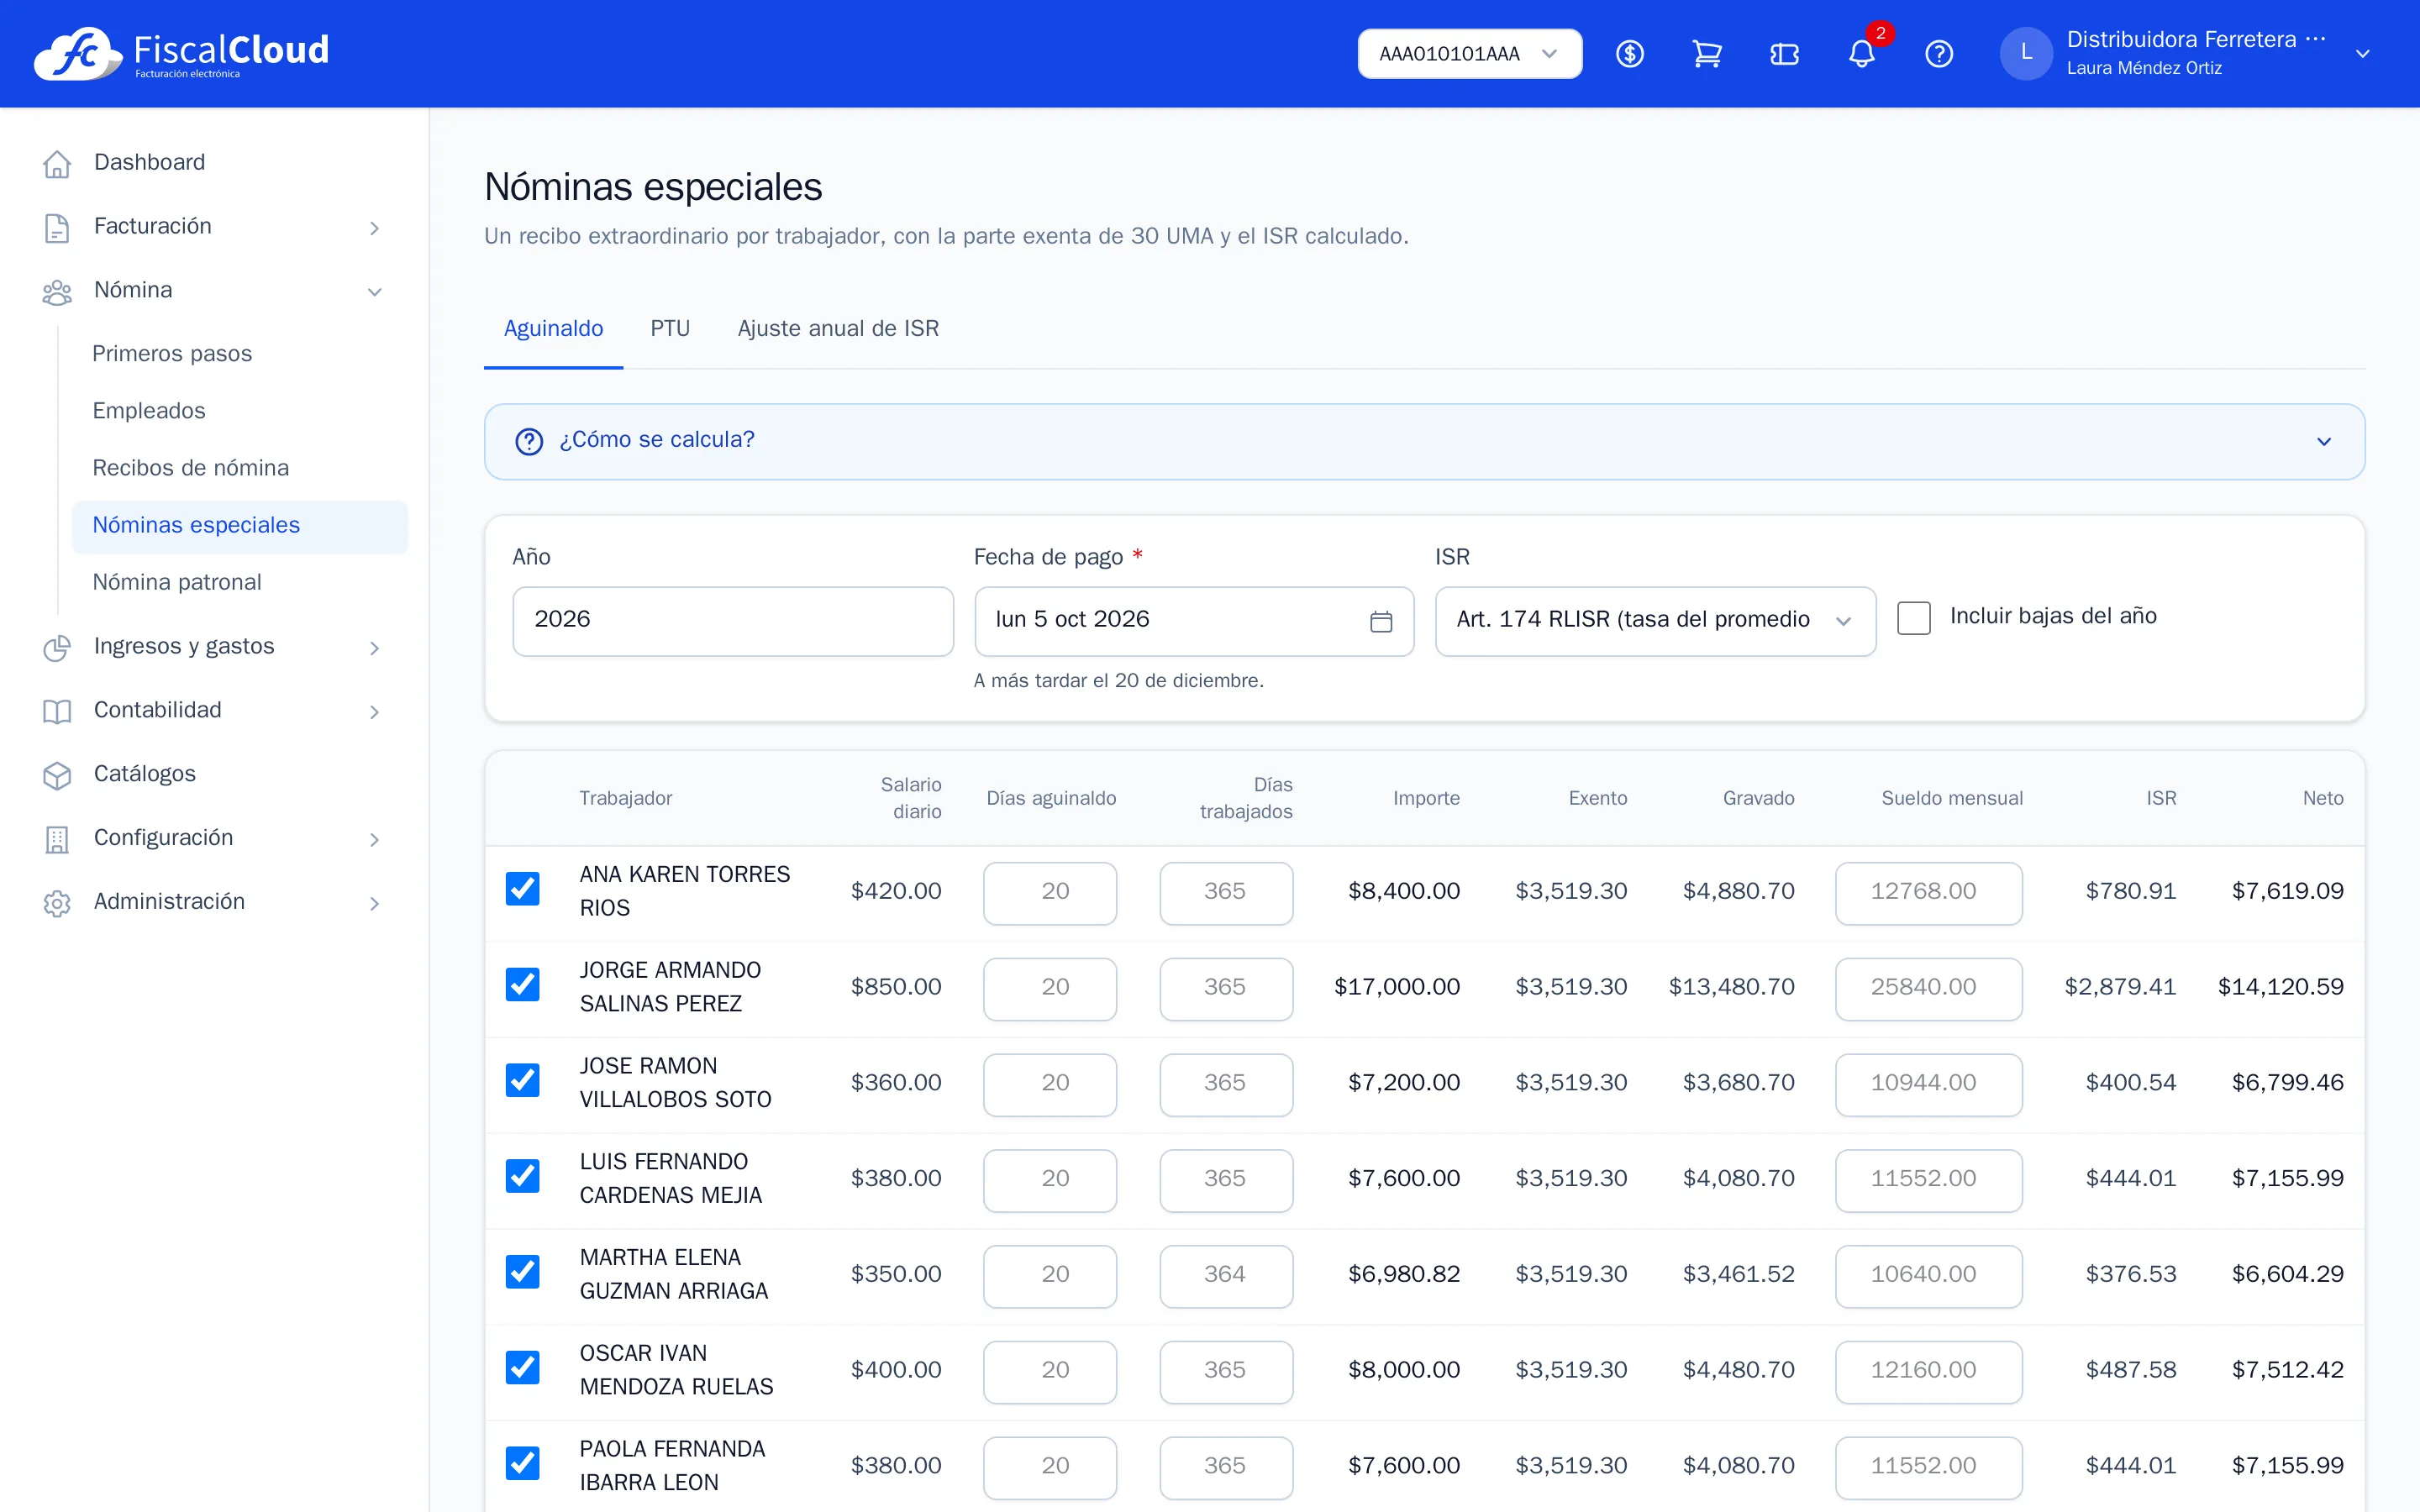This screenshot has width=2420, height=1512.
Task: Click the Año field showing 2026
Action: (x=733, y=621)
